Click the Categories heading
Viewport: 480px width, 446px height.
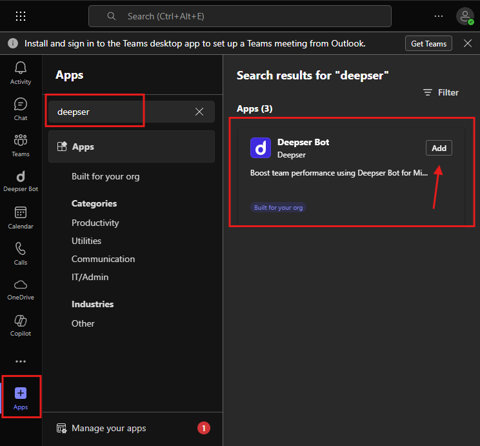(94, 204)
